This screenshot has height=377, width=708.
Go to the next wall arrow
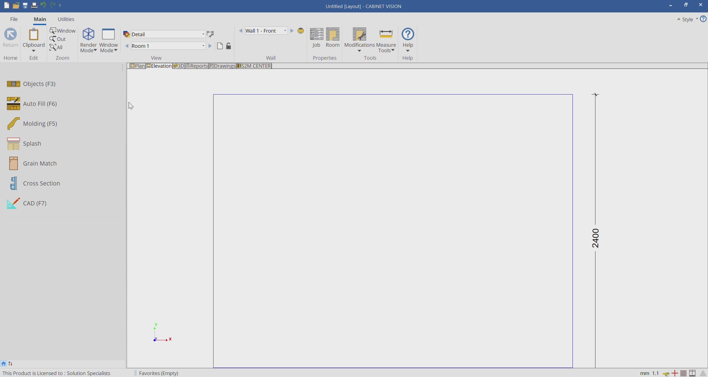click(292, 31)
